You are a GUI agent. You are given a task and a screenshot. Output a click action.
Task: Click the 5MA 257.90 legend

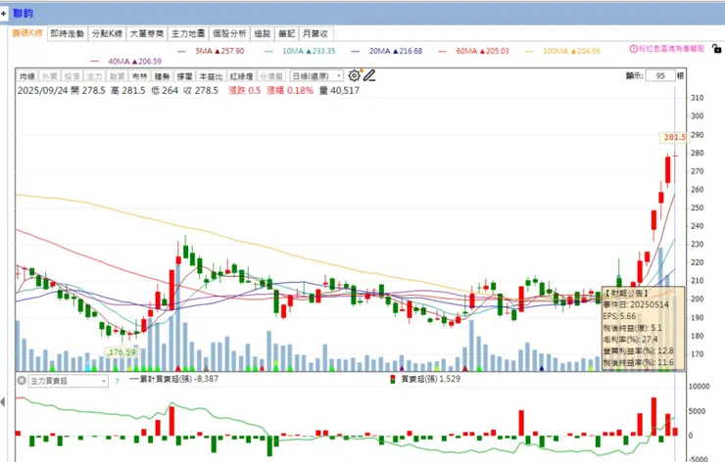click(211, 51)
